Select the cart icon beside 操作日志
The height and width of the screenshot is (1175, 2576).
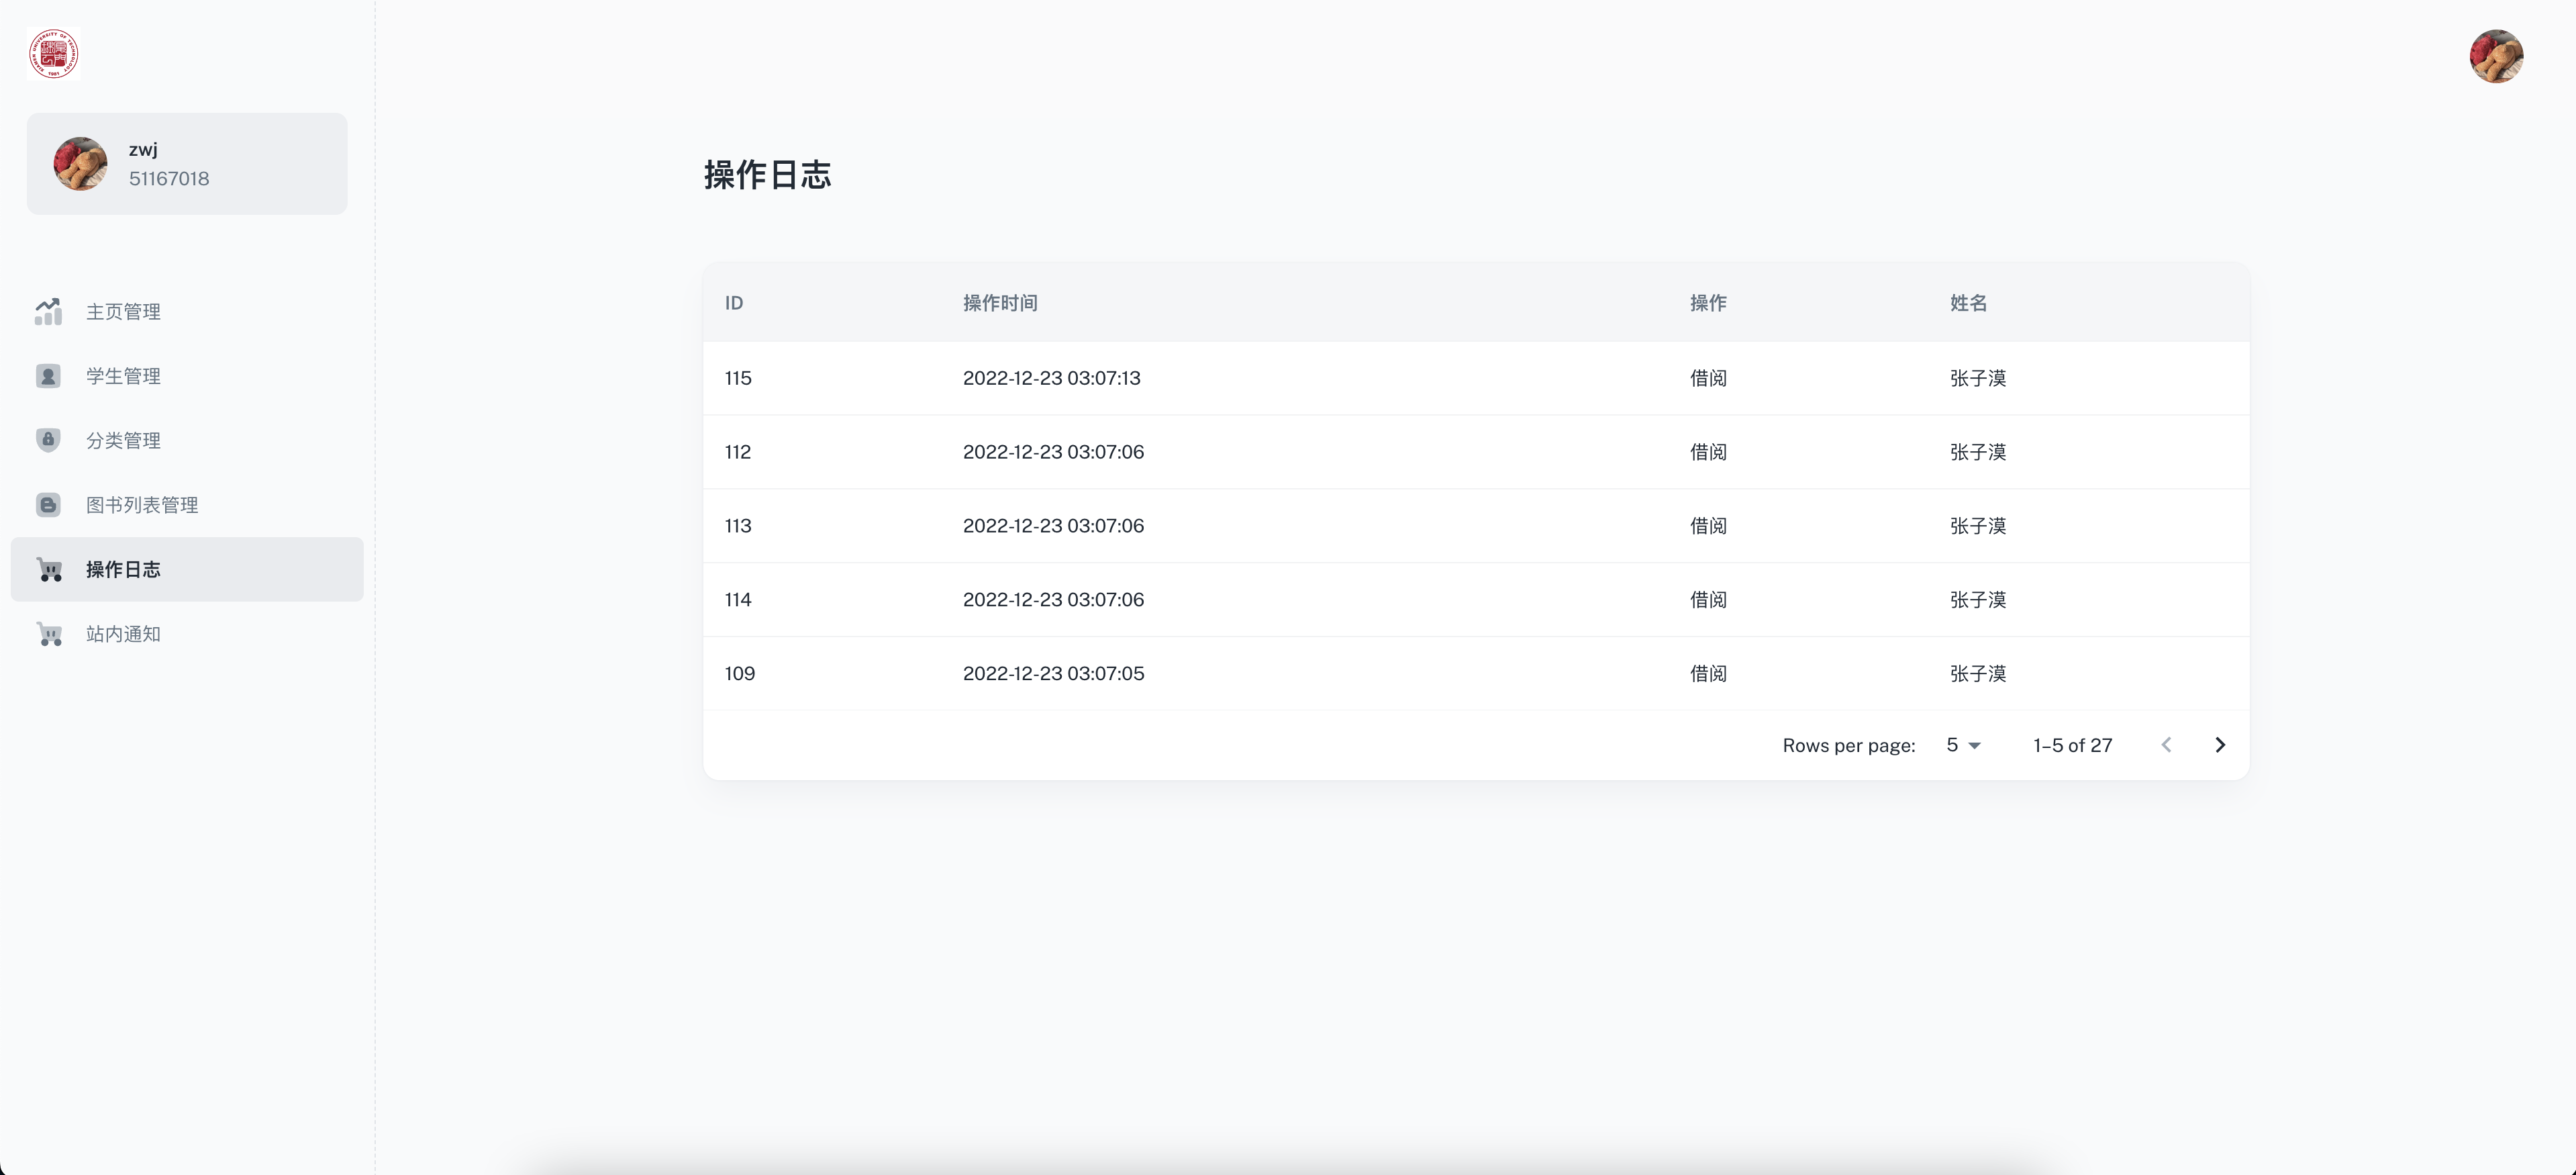point(48,569)
